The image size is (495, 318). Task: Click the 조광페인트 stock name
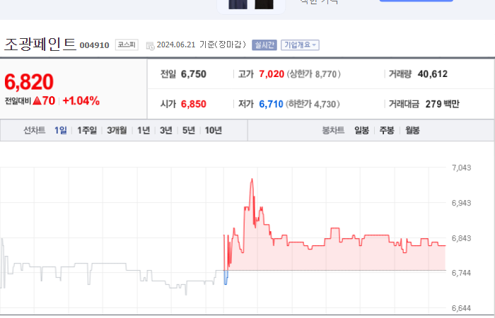40,45
